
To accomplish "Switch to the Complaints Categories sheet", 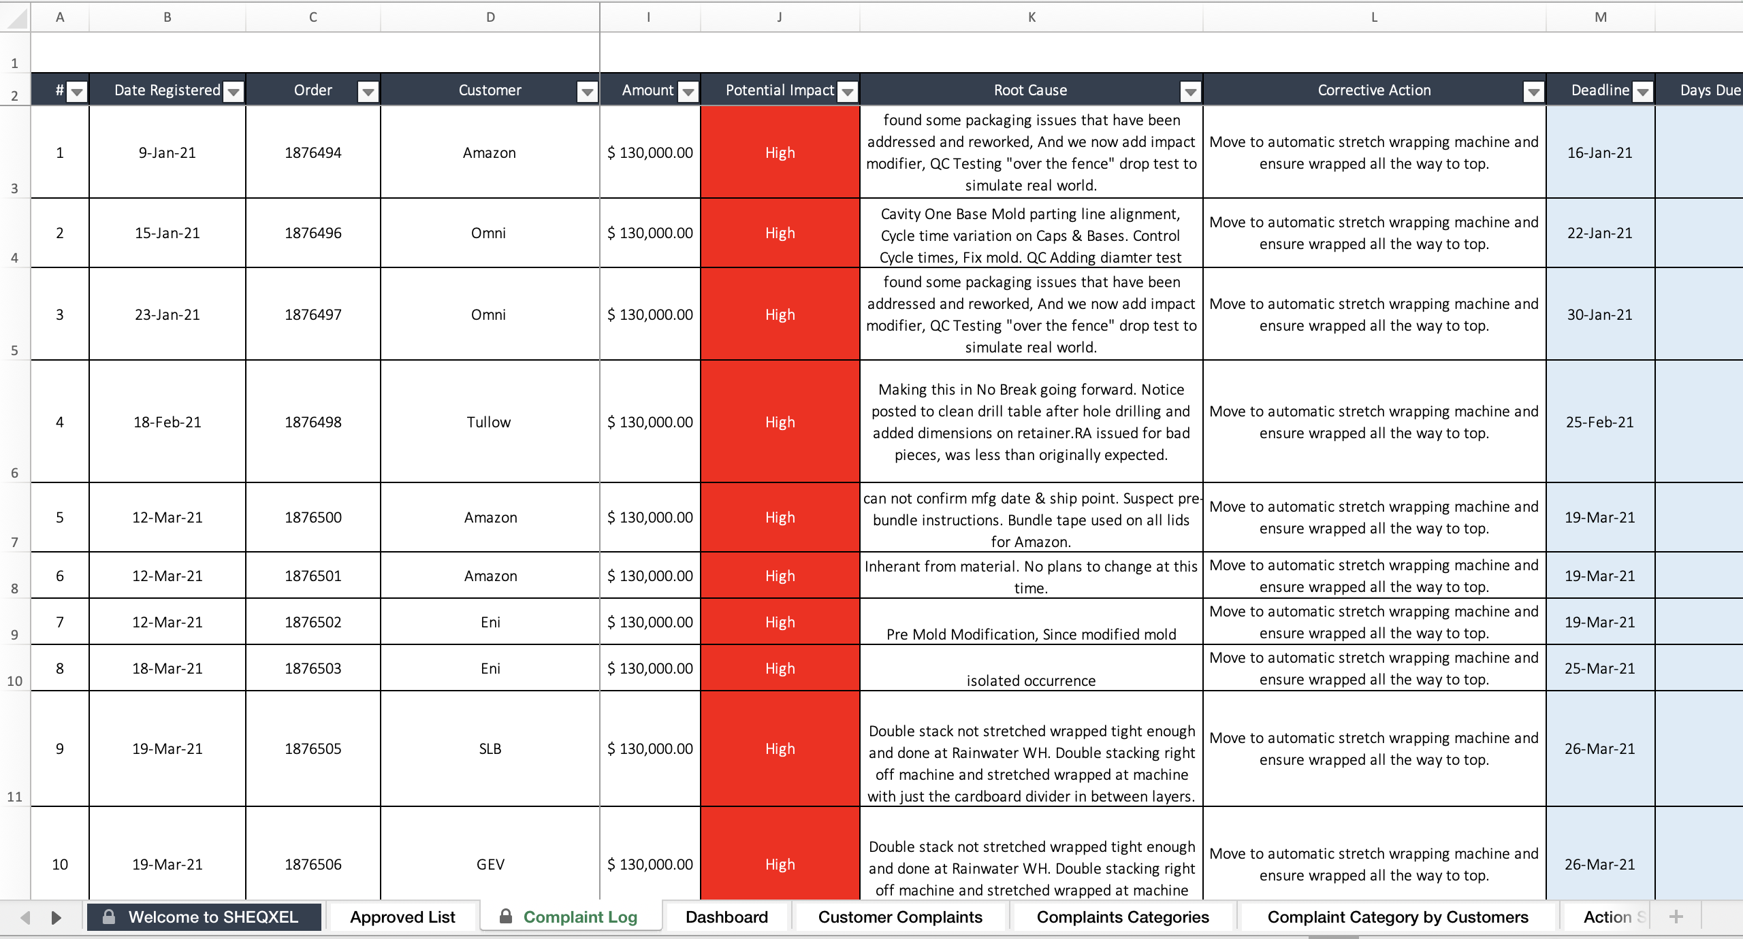I will click(x=1123, y=917).
